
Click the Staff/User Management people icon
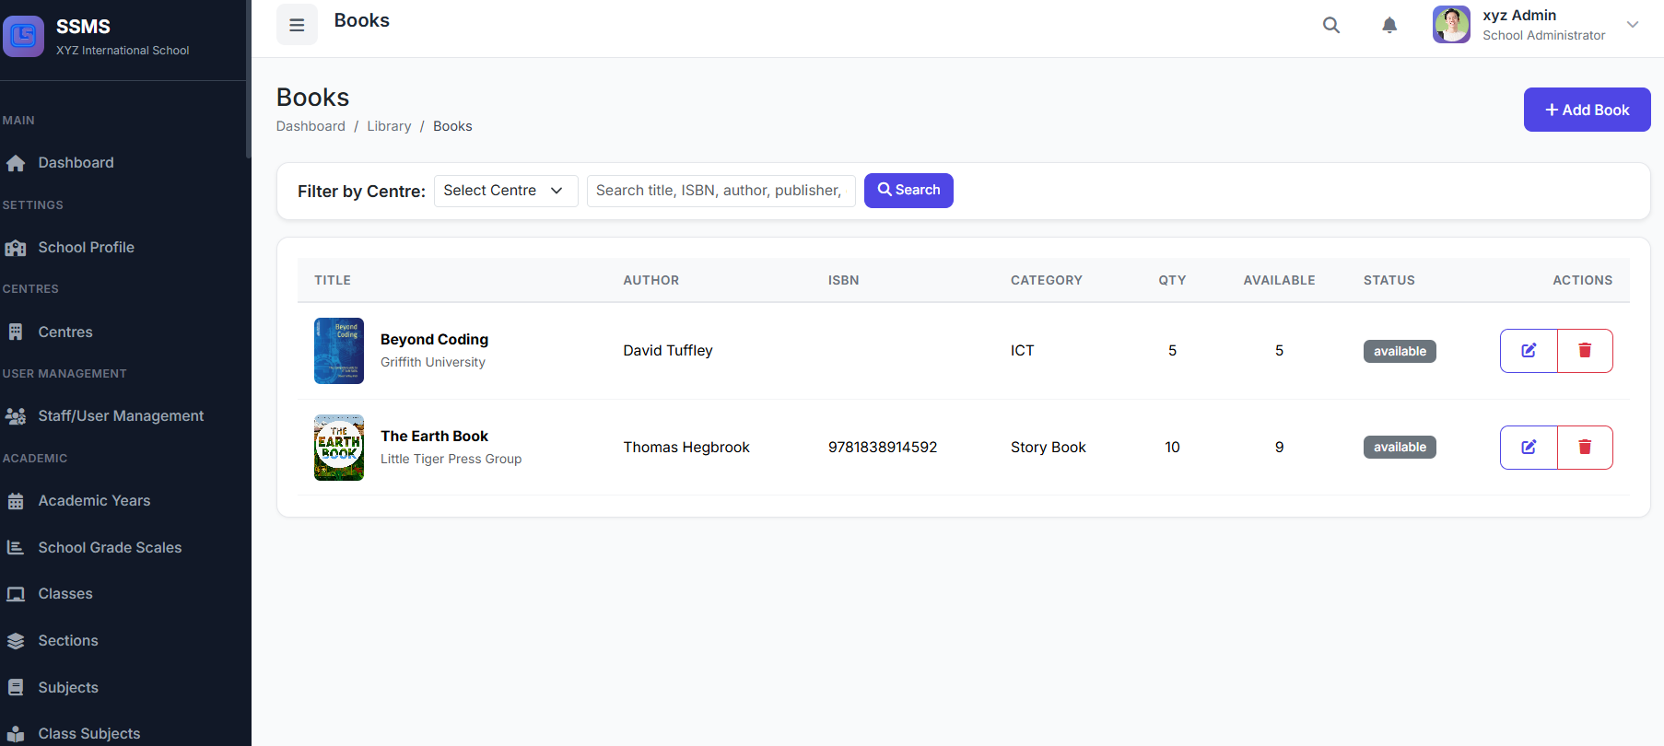click(x=16, y=416)
